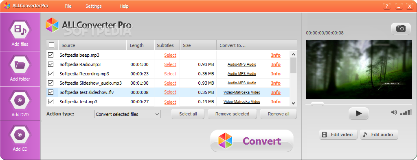The width and height of the screenshot is (417, 160).
Task: Select subtitles for Softpedia test slideshow.flv
Action: [170, 92]
